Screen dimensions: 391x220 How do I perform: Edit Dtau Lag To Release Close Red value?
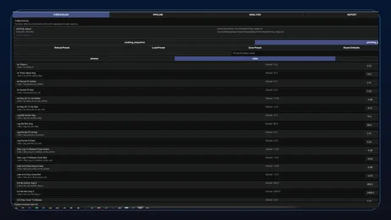[x=371, y=159]
